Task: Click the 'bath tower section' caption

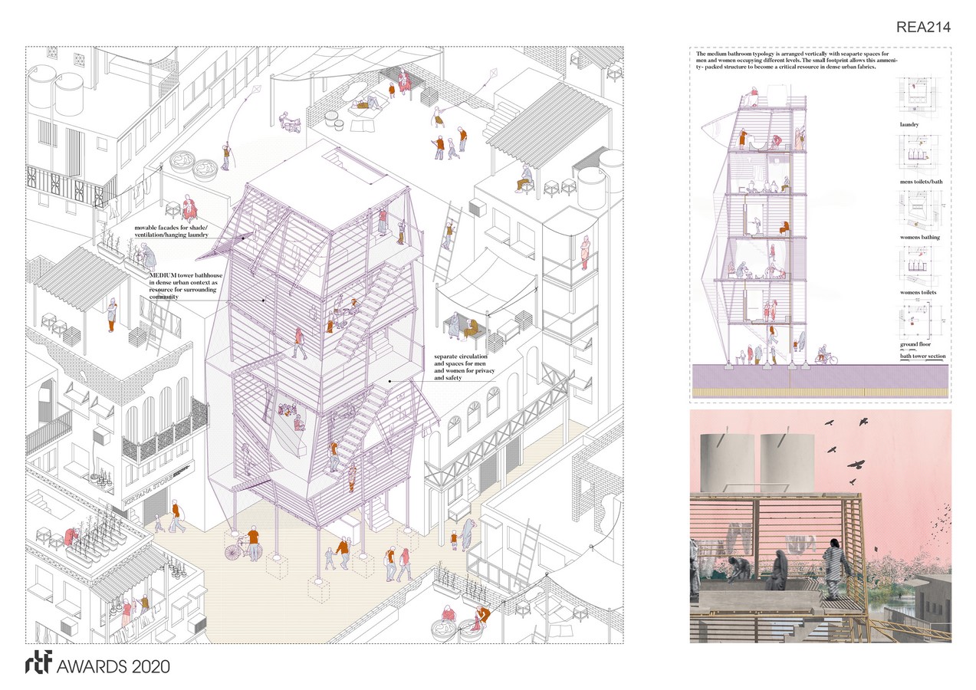Action: 924,356
